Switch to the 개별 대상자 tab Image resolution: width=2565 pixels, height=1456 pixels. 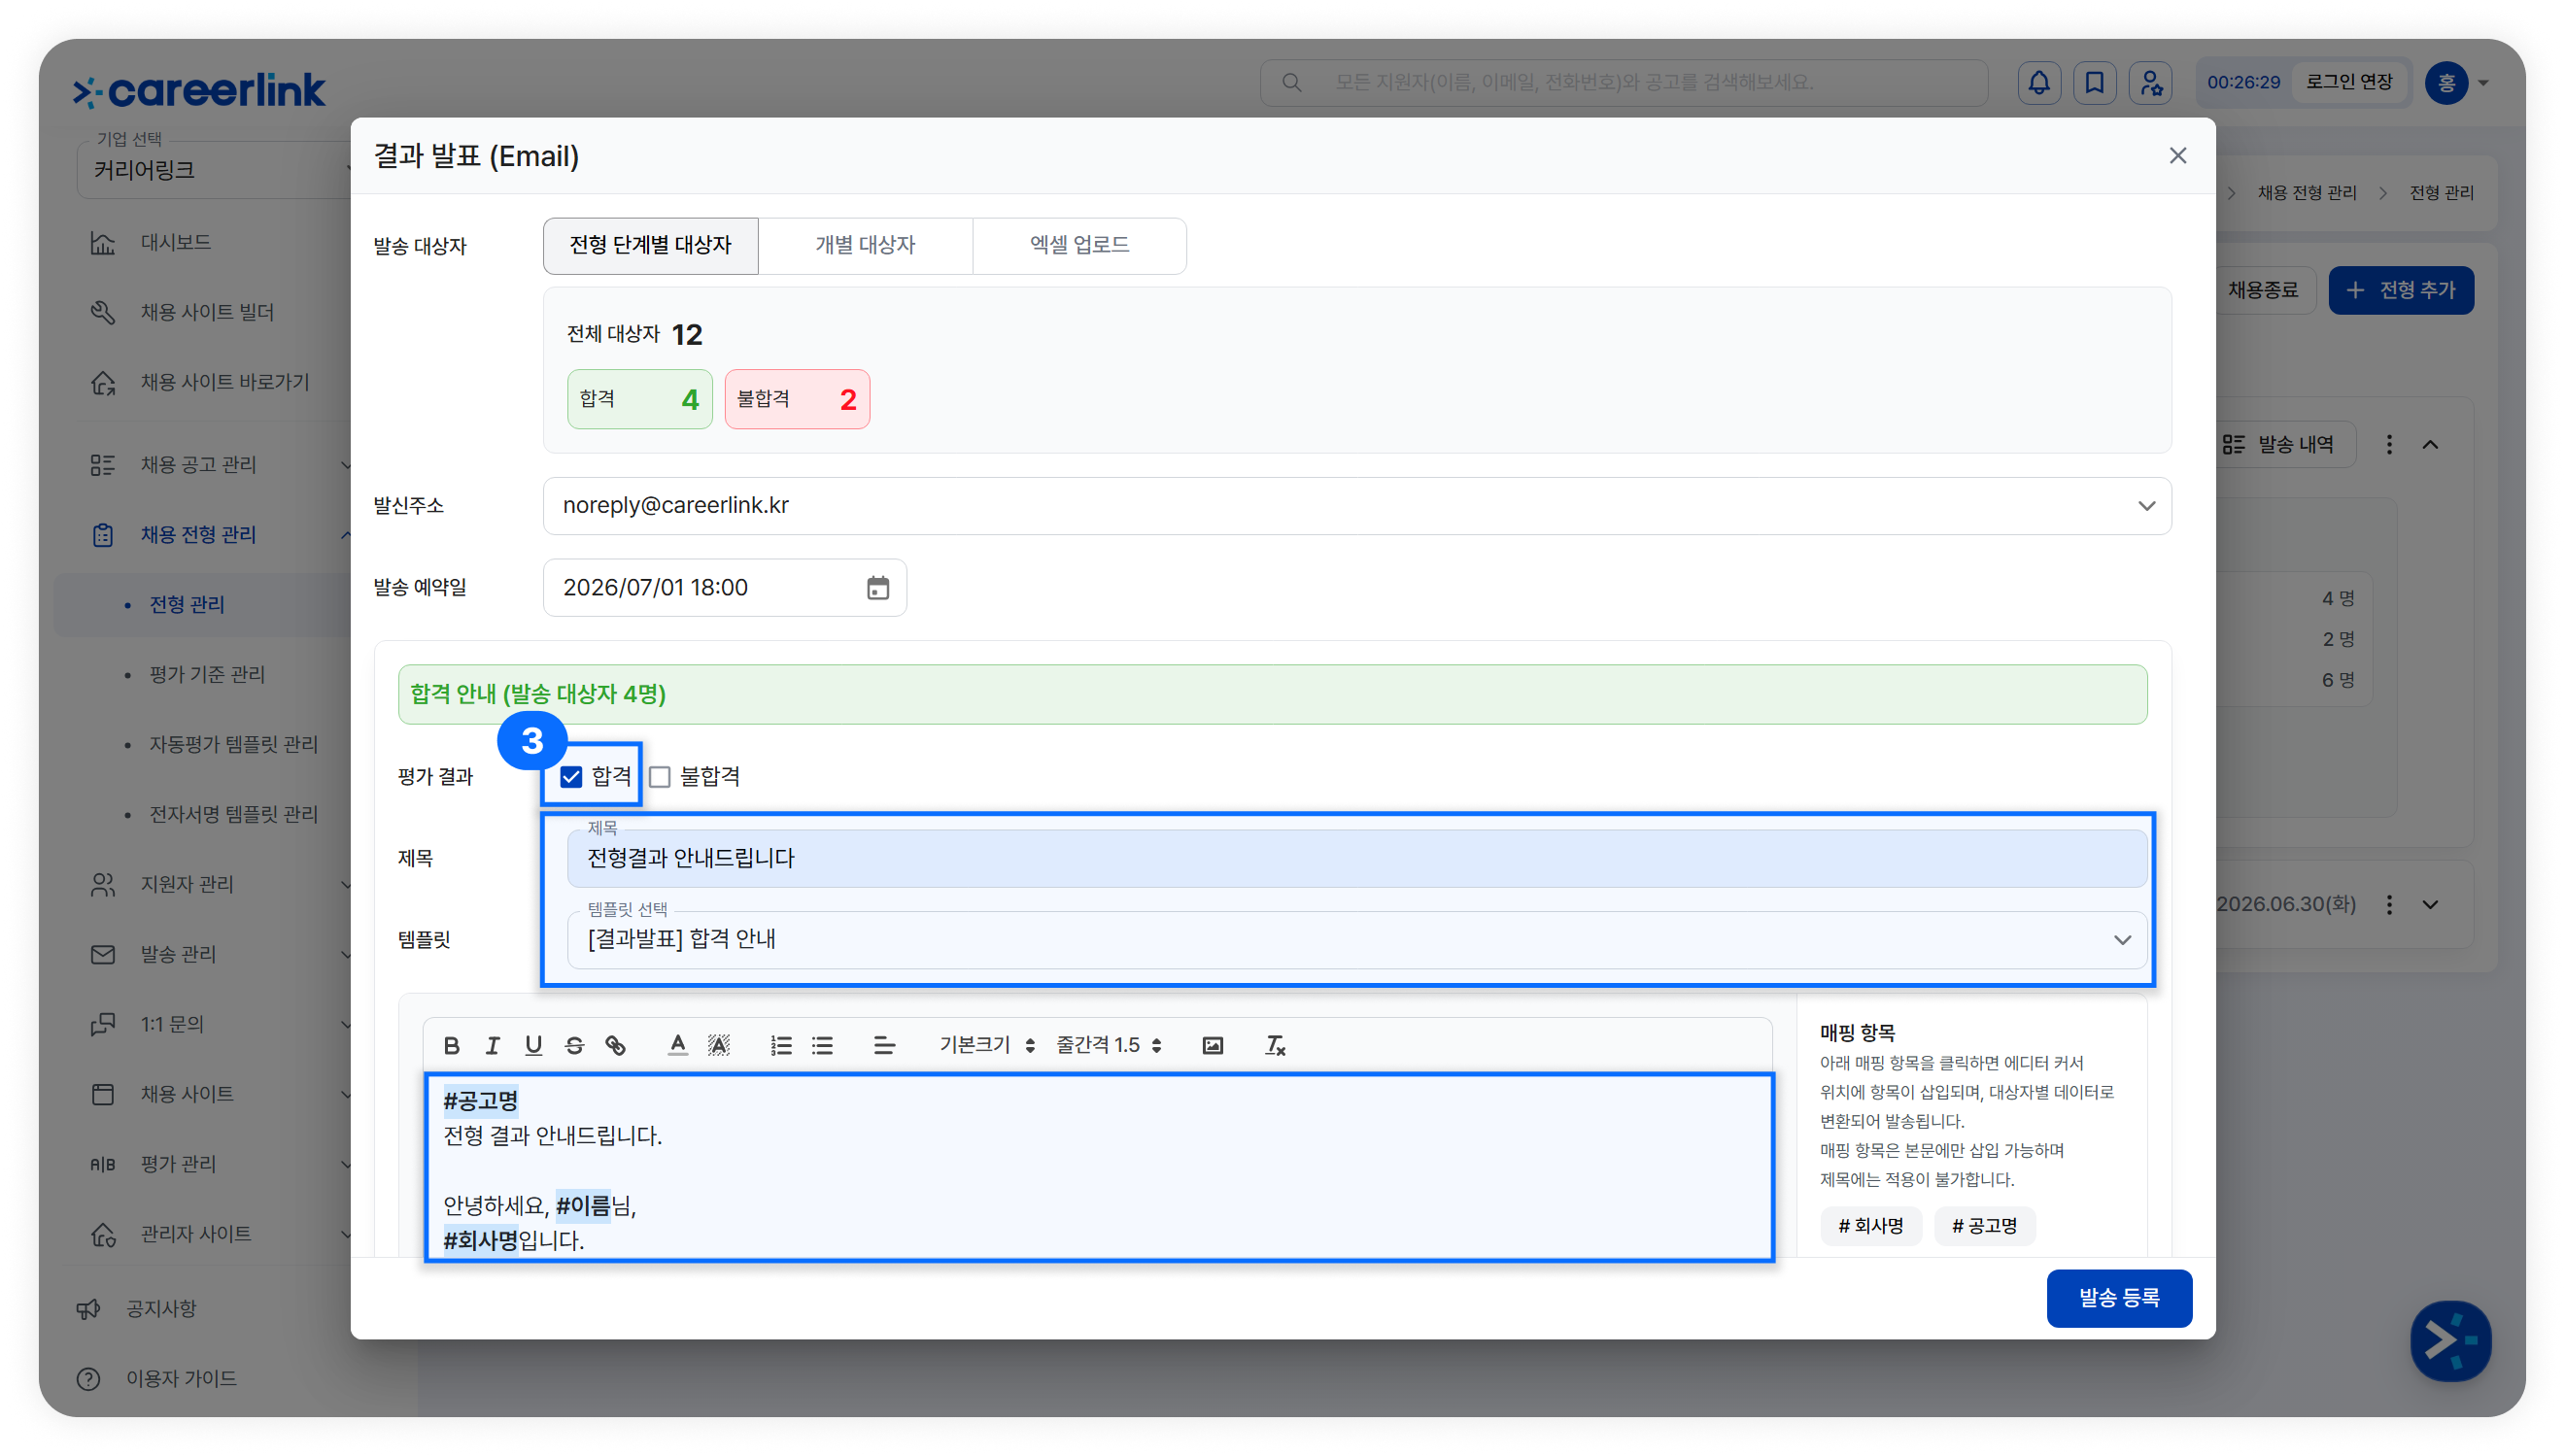[x=865, y=246]
